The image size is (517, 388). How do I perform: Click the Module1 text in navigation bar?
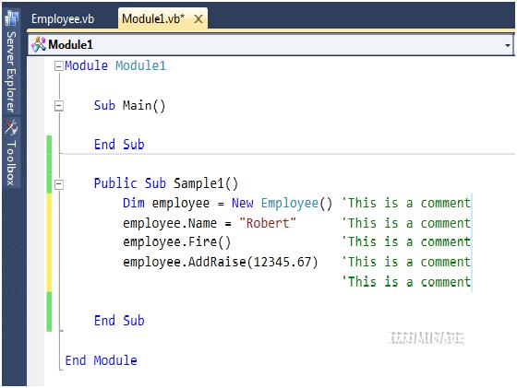pos(70,45)
